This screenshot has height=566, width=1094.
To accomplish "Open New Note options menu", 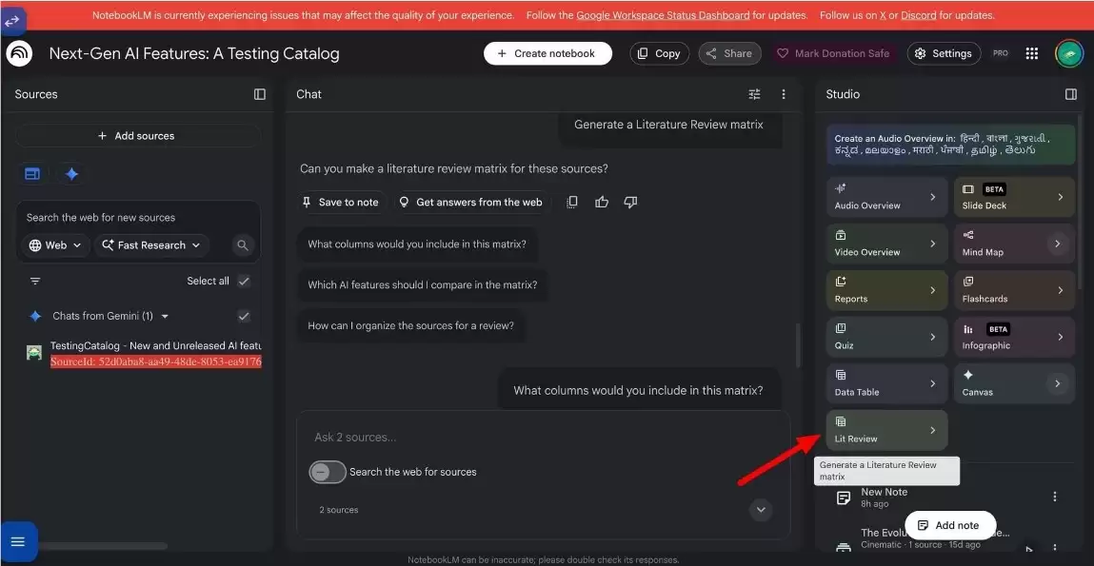I will [x=1055, y=497].
